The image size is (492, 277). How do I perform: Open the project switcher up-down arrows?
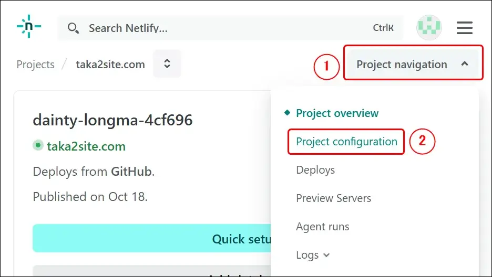tap(167, 64)
